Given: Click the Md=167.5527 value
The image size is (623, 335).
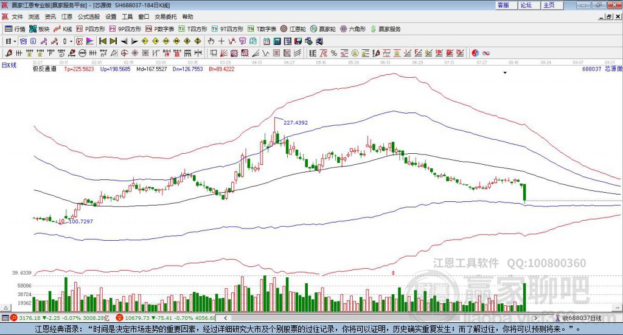Looking at the screenshot, I should [151, 69].
